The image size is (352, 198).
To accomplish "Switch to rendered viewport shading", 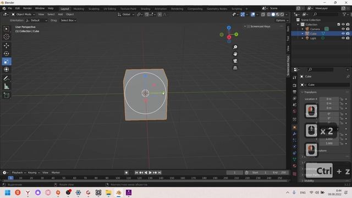I will point(282,14).
